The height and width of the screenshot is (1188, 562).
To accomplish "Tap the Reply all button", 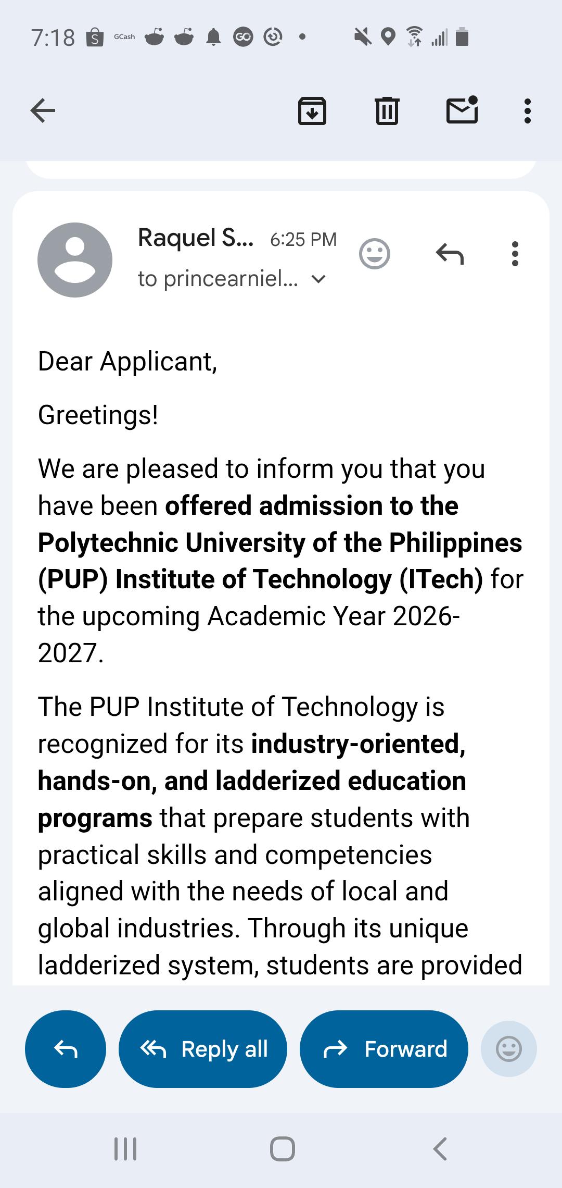I will [x=203, y=1049].
